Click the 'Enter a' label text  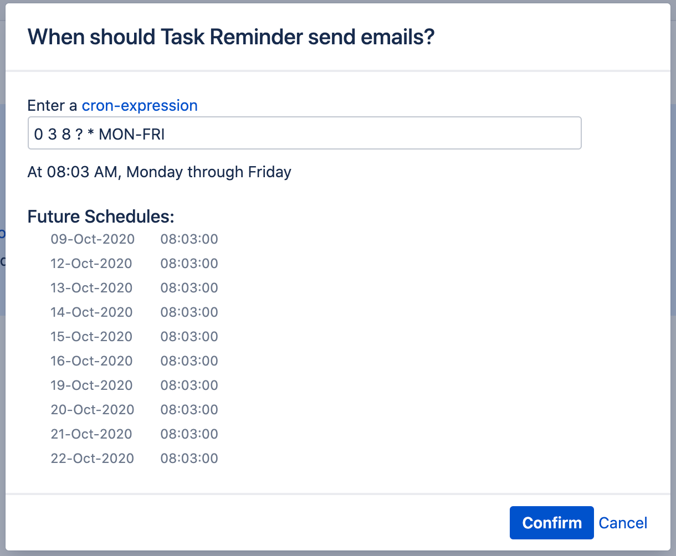coord(53,105)
